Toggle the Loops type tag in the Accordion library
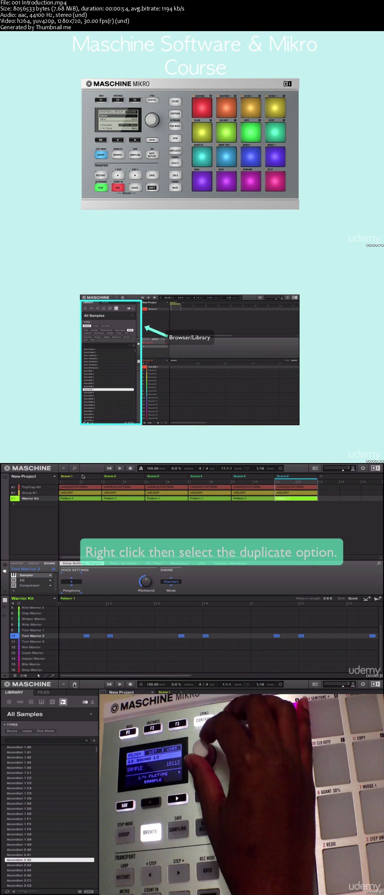 click(x=27, y=731)
